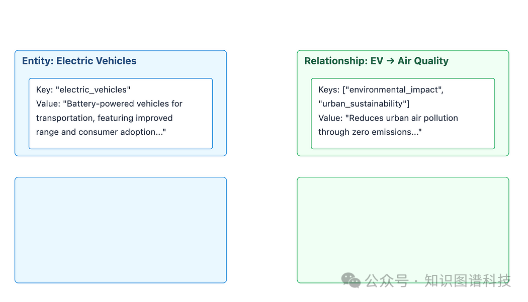Click the "Battery-powered vehicles for" value line

(x=109, y=104)
